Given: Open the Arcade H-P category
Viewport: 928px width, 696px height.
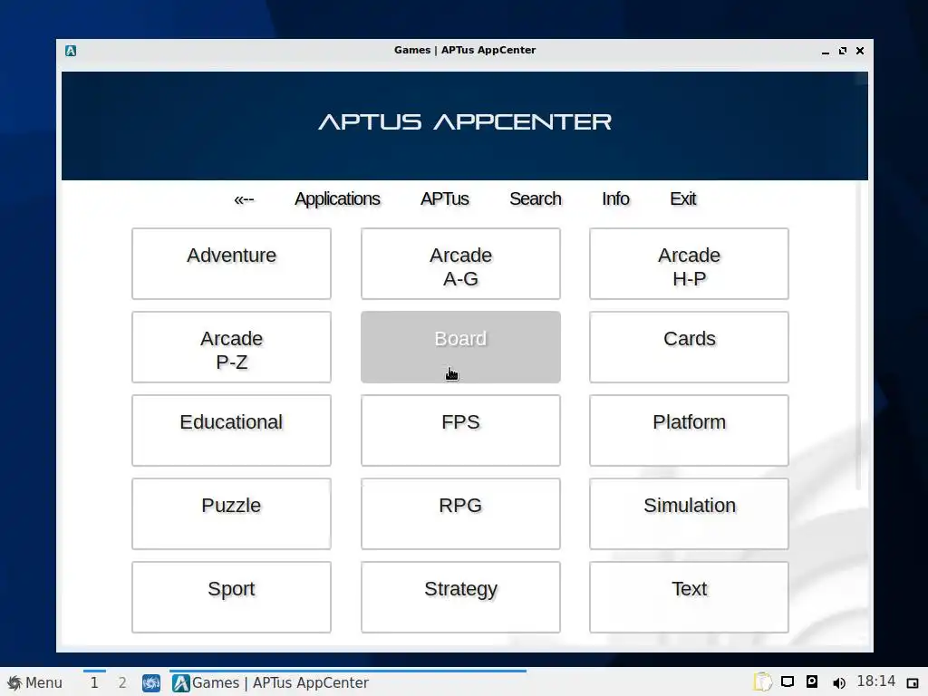Looking at the screenshot, I should point(689,264).
